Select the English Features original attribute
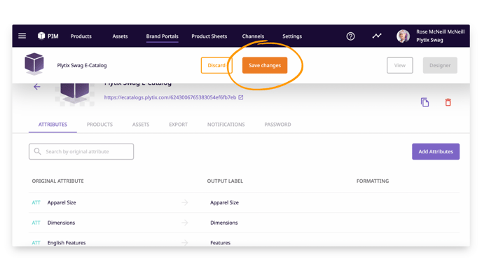 67,243
